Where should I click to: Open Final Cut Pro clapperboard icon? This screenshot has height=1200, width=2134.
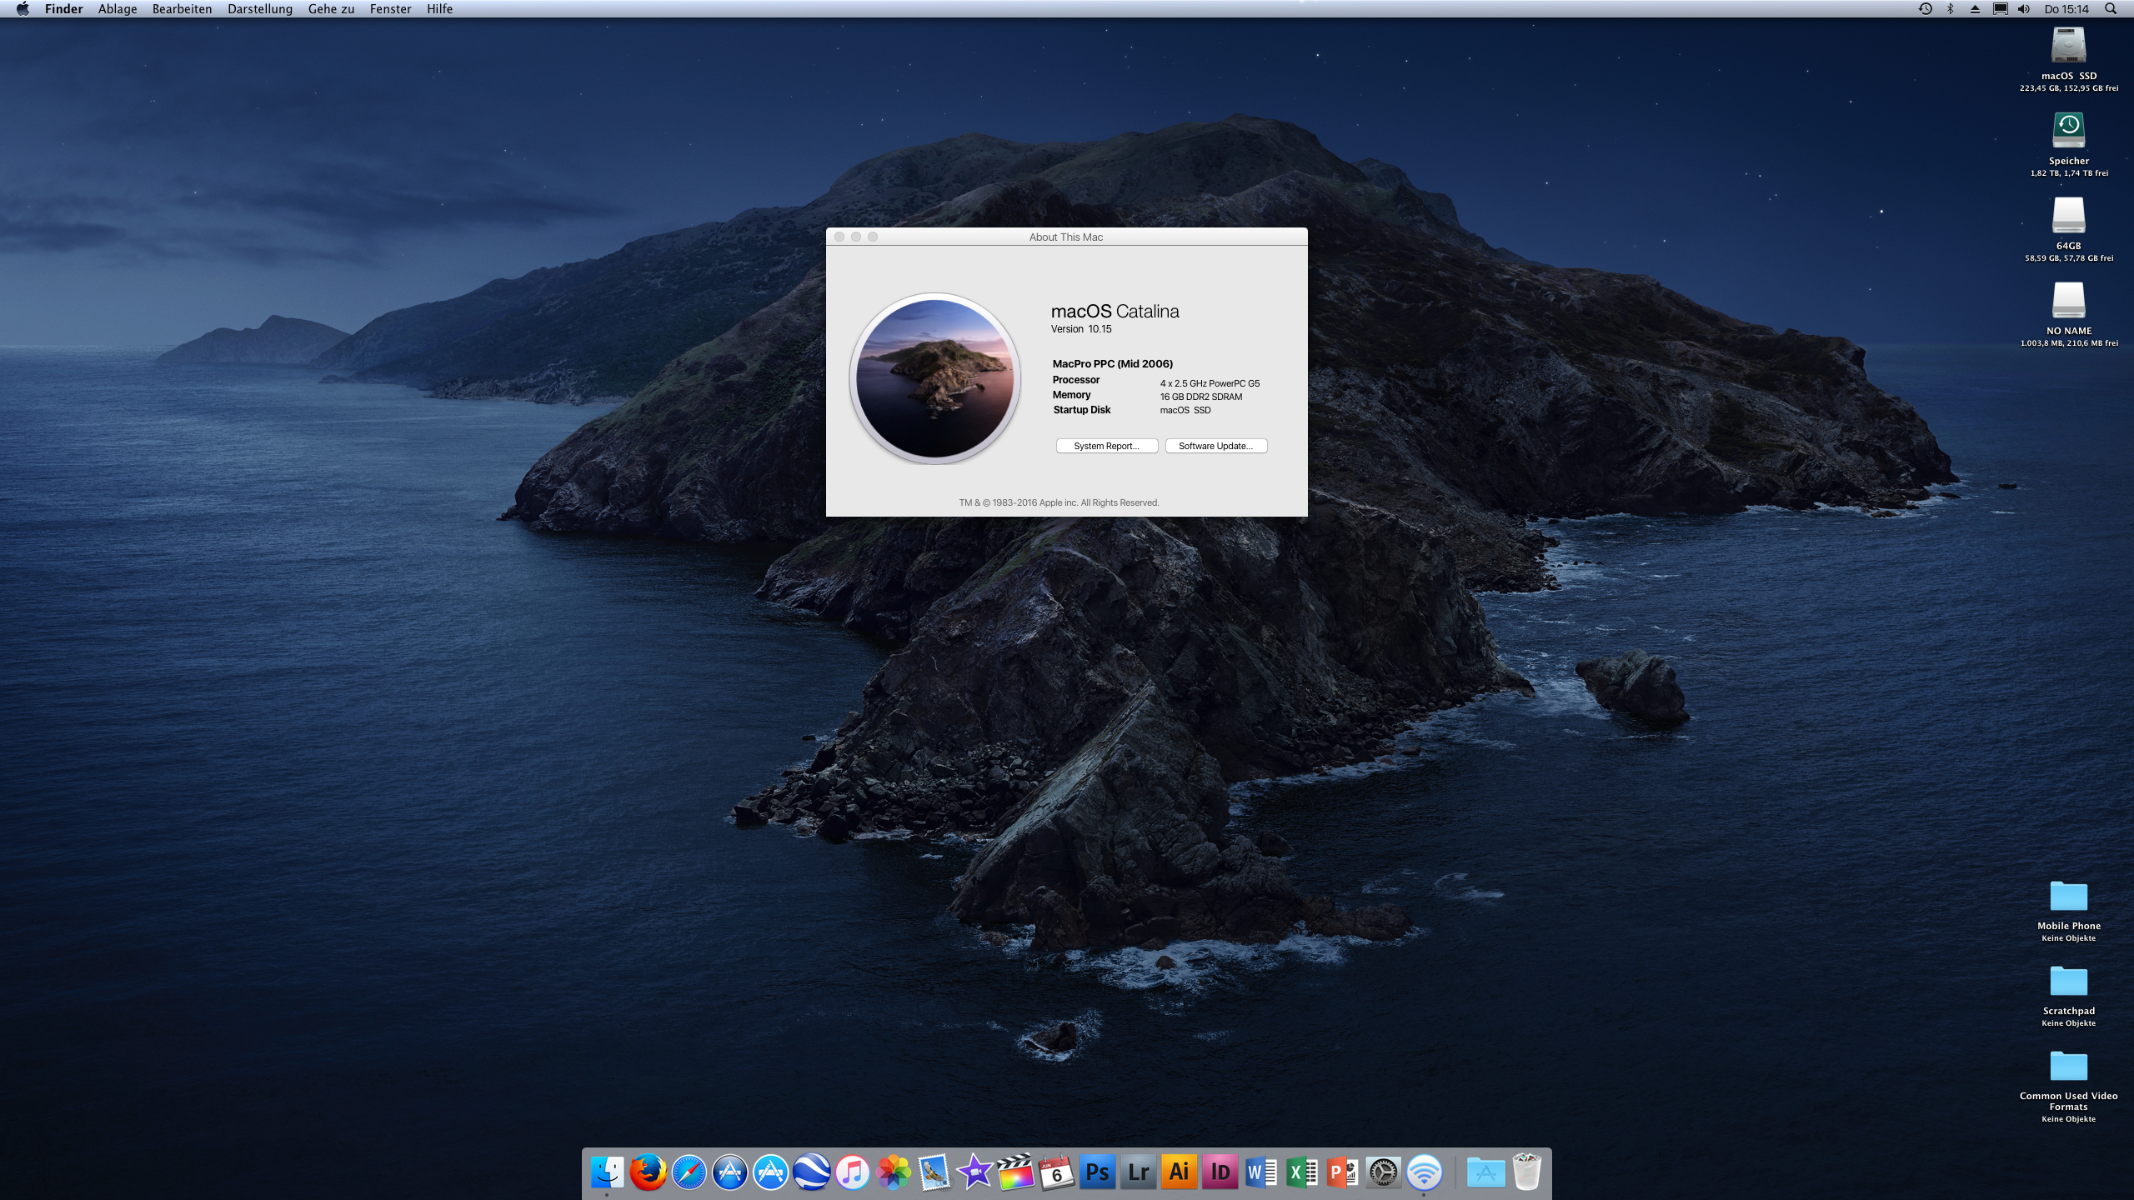(1015, 1172)
